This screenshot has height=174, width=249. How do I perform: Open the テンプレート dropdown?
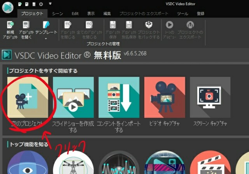(x=46, y=30)
